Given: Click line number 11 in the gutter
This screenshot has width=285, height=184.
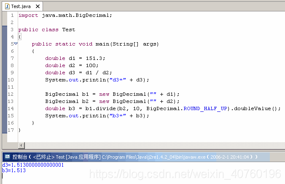Looking at the screenshot, I should pyautogui.click(x=11, y=87).
